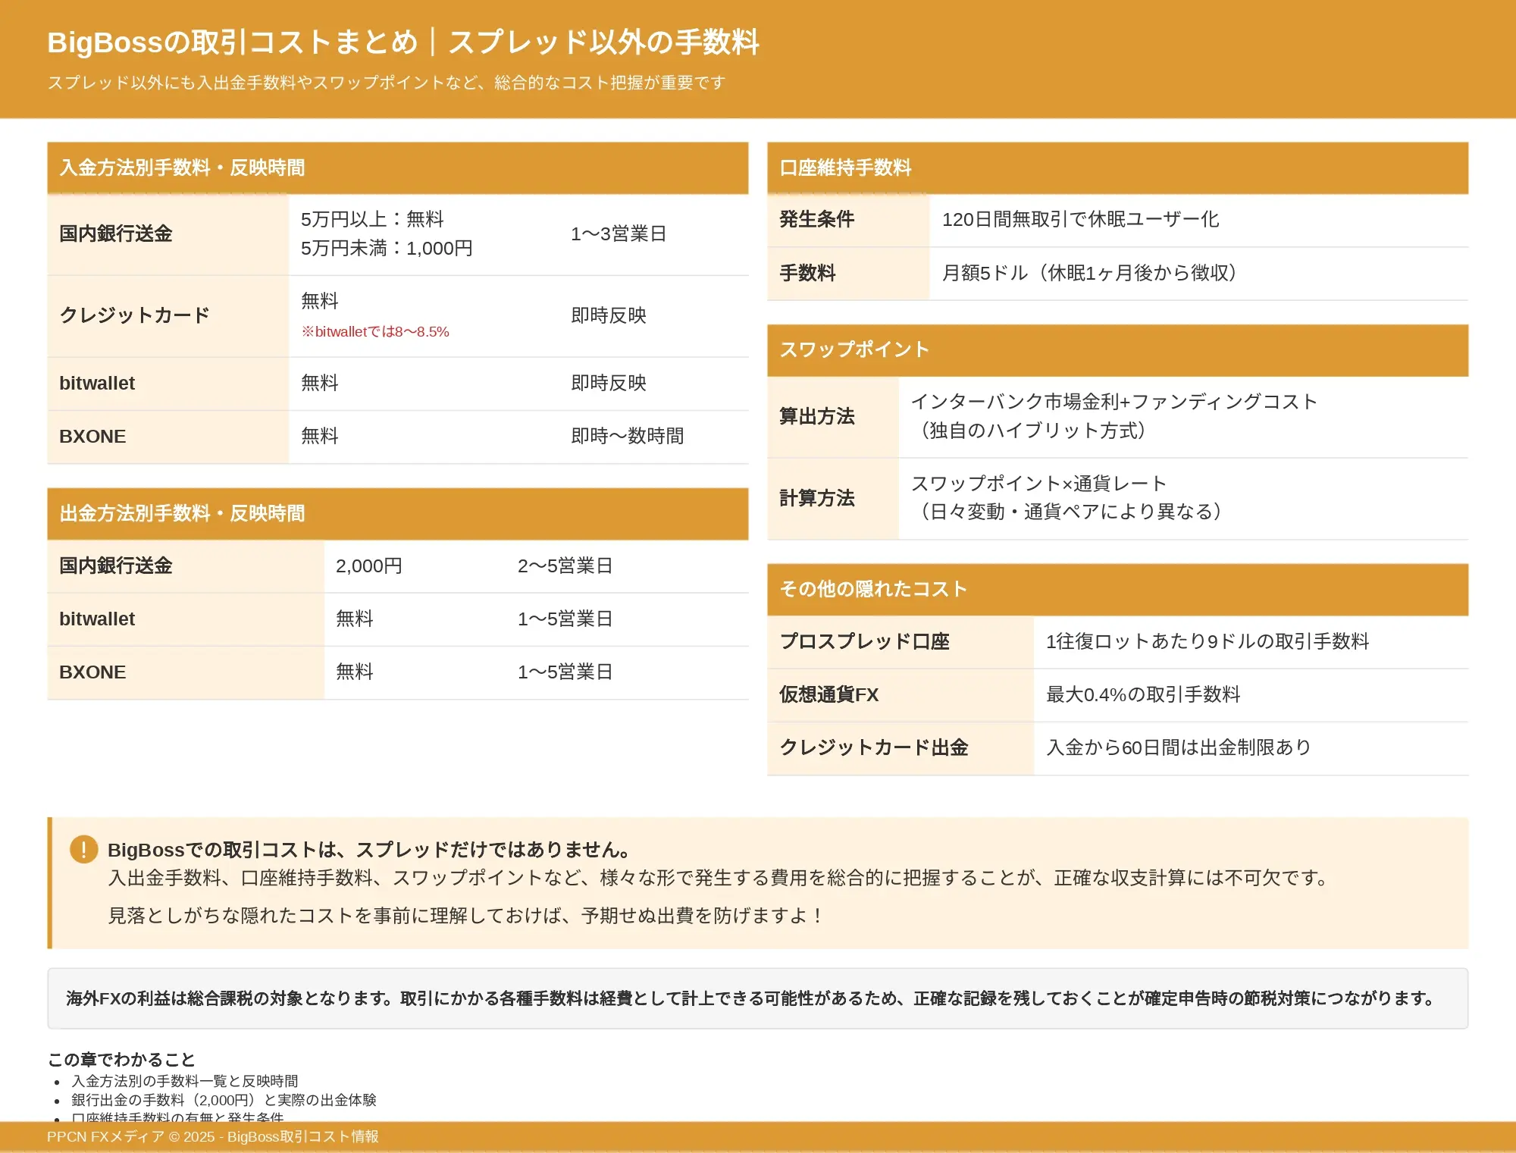1516x1153 pixels.
Task: Click the withdrawal table 'BXONE' row label
Action: point(186,672)
